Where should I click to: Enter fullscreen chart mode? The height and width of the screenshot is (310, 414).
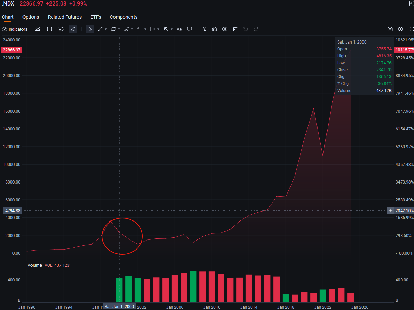click(411, 29)
